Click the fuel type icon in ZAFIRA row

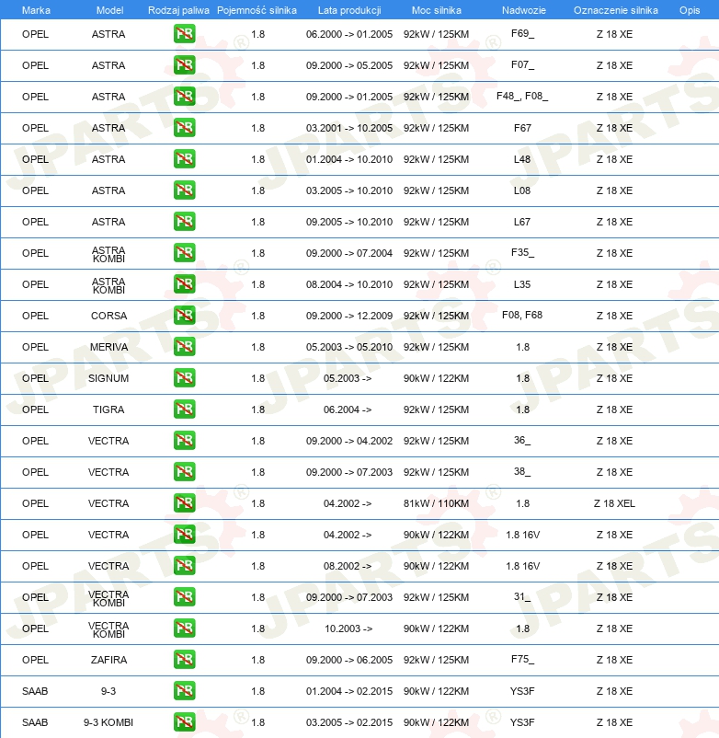tap(184, 660)
